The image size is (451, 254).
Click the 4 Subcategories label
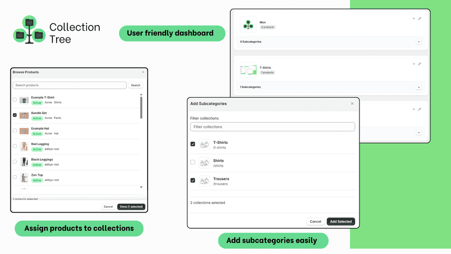[x=251, y=42]
